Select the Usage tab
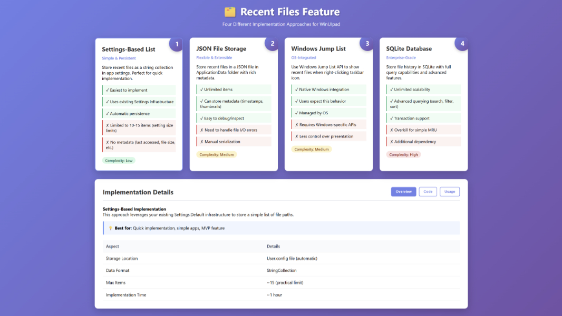Screen dimensions: 562x316 [450, 192]
